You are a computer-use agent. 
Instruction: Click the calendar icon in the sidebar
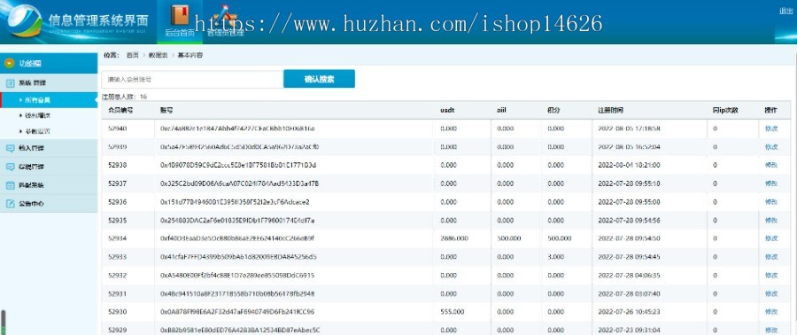(10, 185)
